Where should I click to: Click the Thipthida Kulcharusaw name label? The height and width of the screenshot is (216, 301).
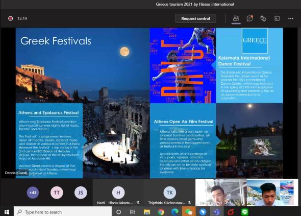166,203
